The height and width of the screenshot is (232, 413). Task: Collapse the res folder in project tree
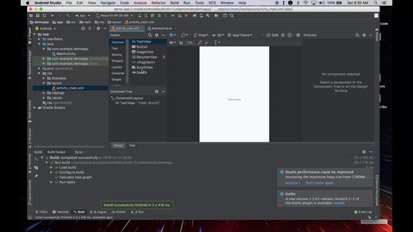39,73
